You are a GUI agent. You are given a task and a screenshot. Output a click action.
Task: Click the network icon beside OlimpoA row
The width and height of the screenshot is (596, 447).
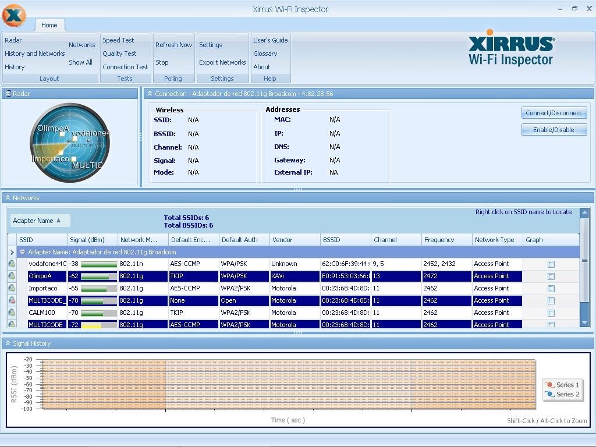click(12, 275)
